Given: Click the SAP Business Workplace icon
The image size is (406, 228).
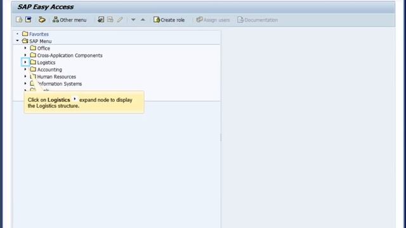Looking at the screenshot, I should tap(42, 20).
